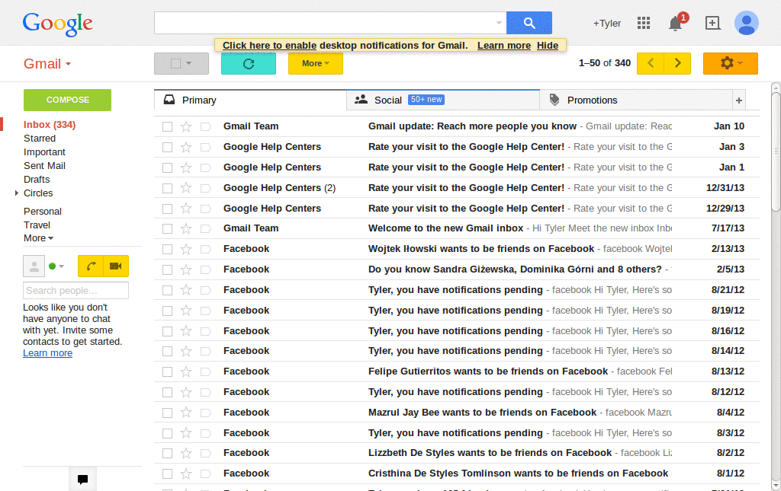781x491 pixels.
Task: Click the vertical scrollbar thumb
Action: point(776,152)
